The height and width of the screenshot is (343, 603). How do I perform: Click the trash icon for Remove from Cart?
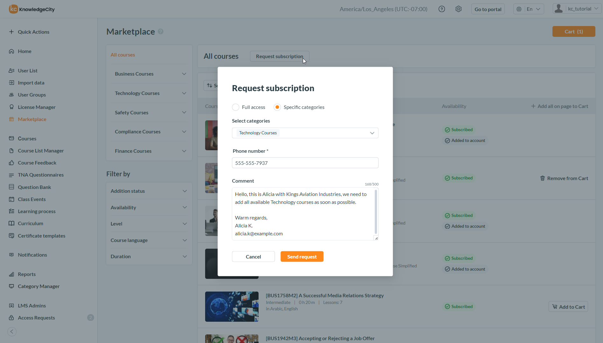543,178
